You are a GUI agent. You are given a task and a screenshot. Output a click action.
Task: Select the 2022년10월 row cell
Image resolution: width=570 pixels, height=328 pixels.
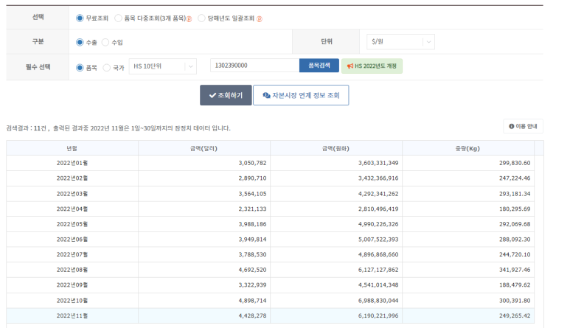coord(72,301)
